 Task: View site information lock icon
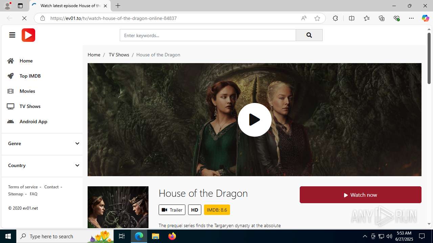pyautogui.click(x=42, y=18)
